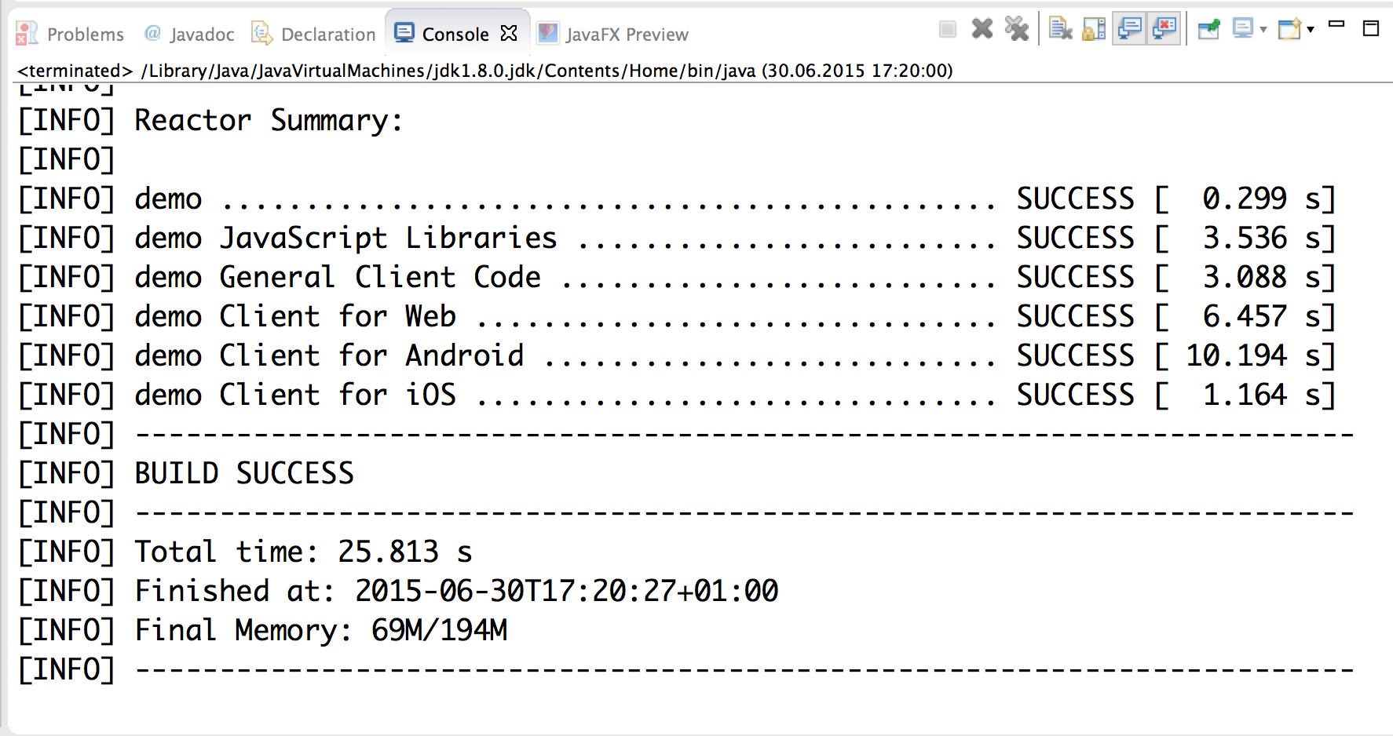Toggle show console on standard error change
The image size is (1393, 736).
1164,30
